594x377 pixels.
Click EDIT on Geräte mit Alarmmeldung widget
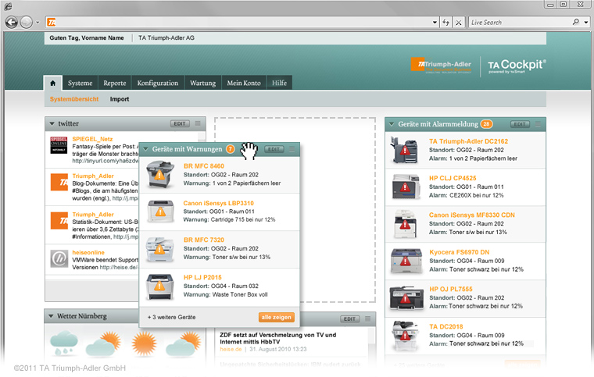(520, 124)
